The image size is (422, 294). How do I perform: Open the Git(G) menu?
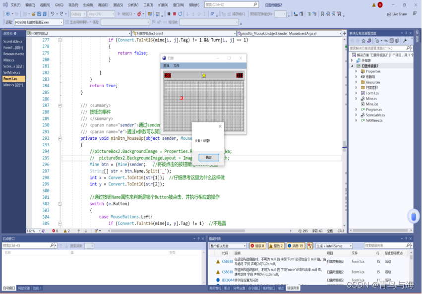pos(59,5)
